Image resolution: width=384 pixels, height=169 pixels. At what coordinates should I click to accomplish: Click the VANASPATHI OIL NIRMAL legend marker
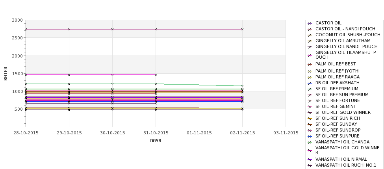310,160
